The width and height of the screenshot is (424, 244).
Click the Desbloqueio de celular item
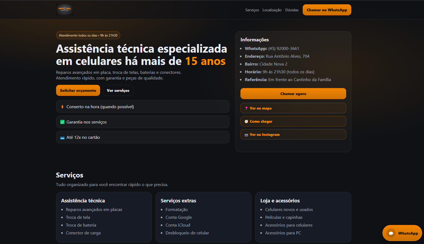[x=187, y=233]
